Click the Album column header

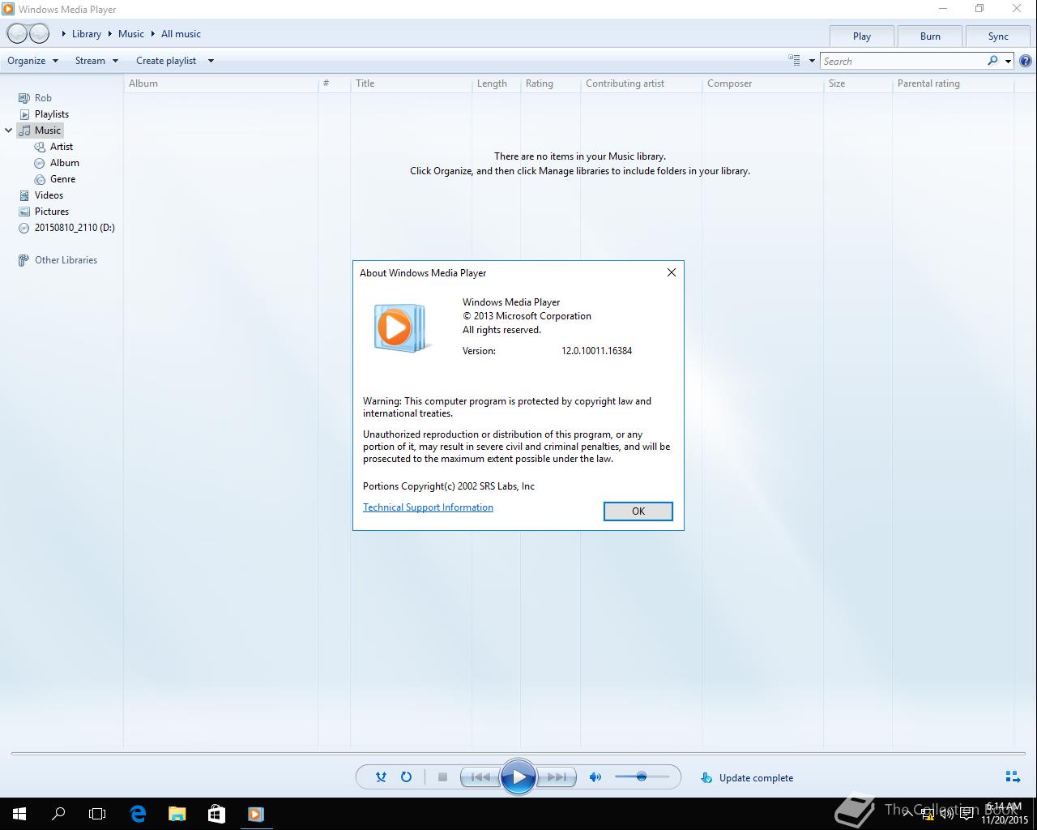(x=220, y=83)
